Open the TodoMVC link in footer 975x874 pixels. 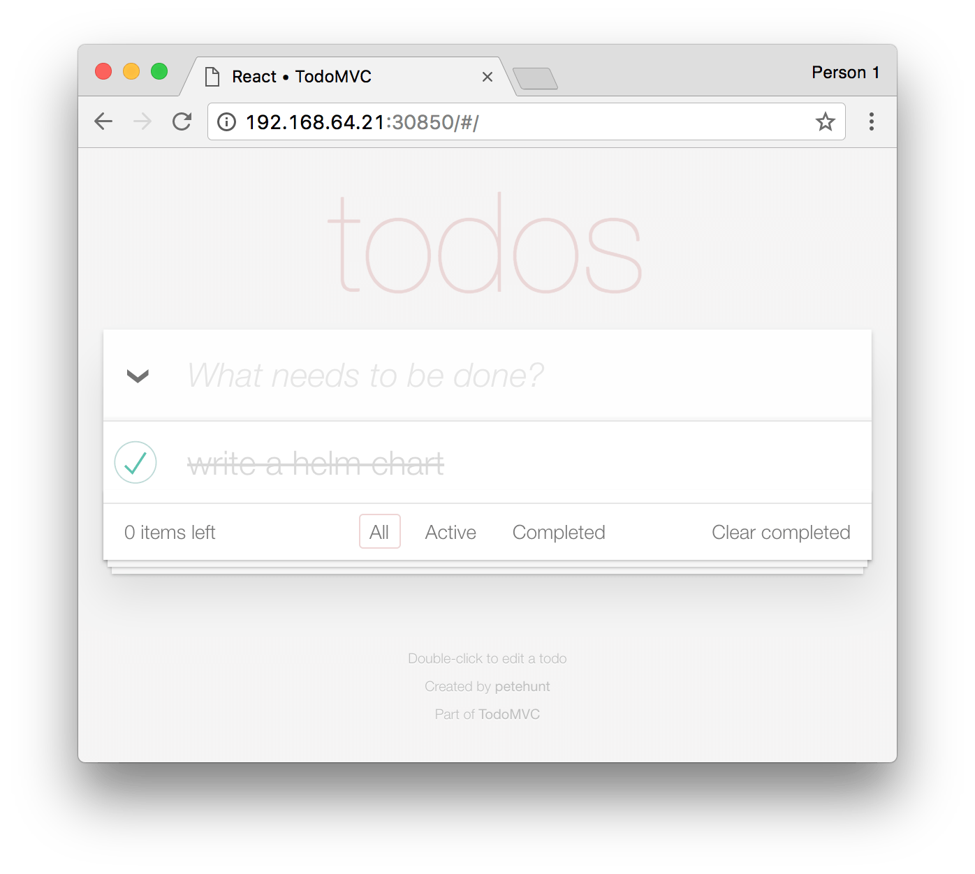tap(509, 714)
